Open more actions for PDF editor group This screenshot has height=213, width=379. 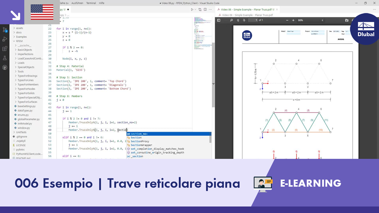375,9
